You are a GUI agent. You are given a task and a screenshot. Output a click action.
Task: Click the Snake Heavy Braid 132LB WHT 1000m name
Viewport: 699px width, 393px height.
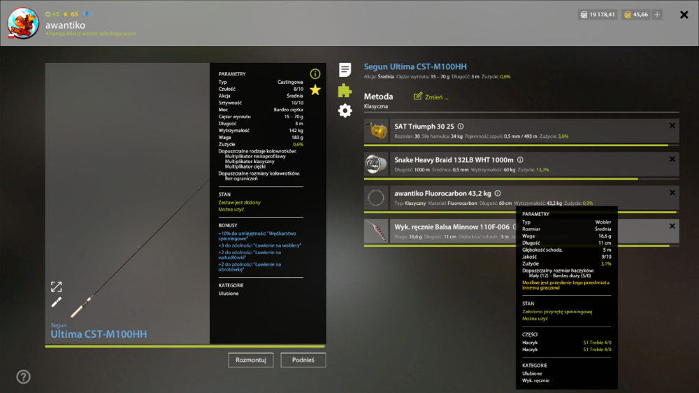[x=454, y=159]
